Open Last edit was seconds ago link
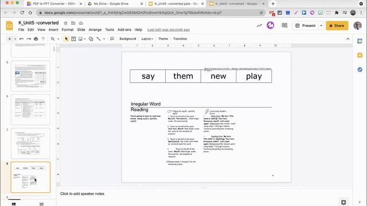Image resolution: width=367 pixels, height=206 pixels. (169, 30)
